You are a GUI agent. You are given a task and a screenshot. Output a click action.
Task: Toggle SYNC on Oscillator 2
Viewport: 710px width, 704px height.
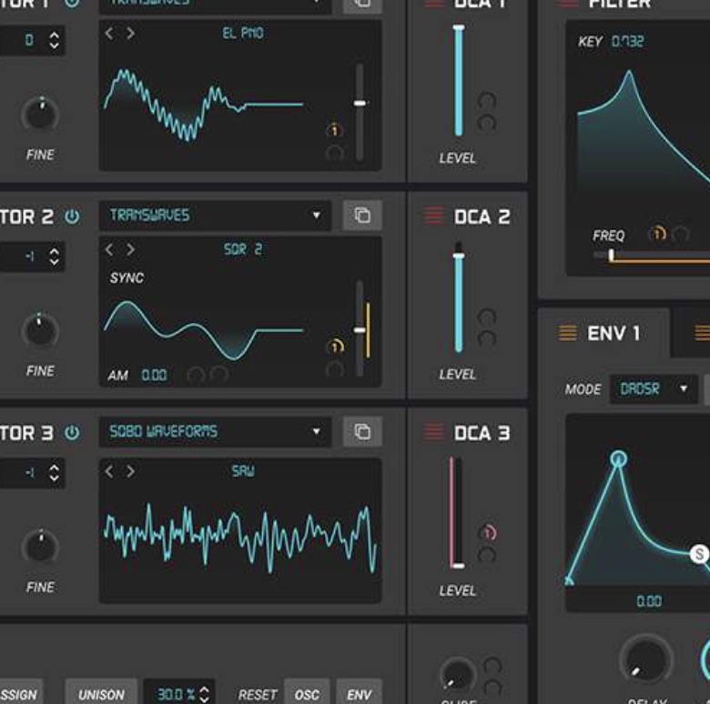pyautogui.click(x=127, y=277)
